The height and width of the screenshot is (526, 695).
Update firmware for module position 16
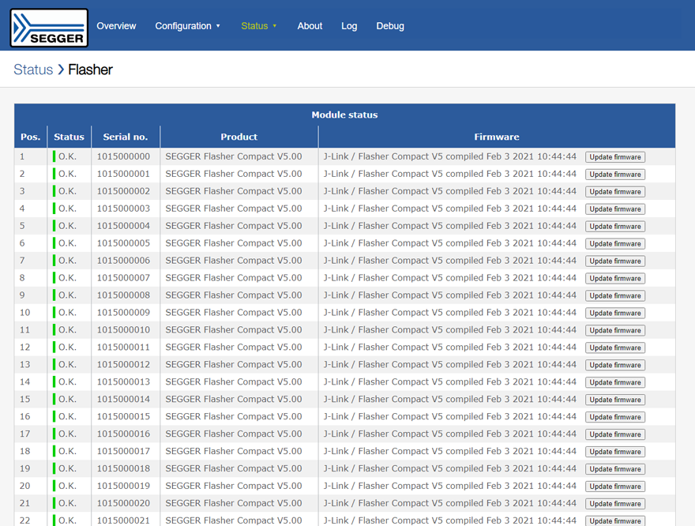(x=614, y=417)
